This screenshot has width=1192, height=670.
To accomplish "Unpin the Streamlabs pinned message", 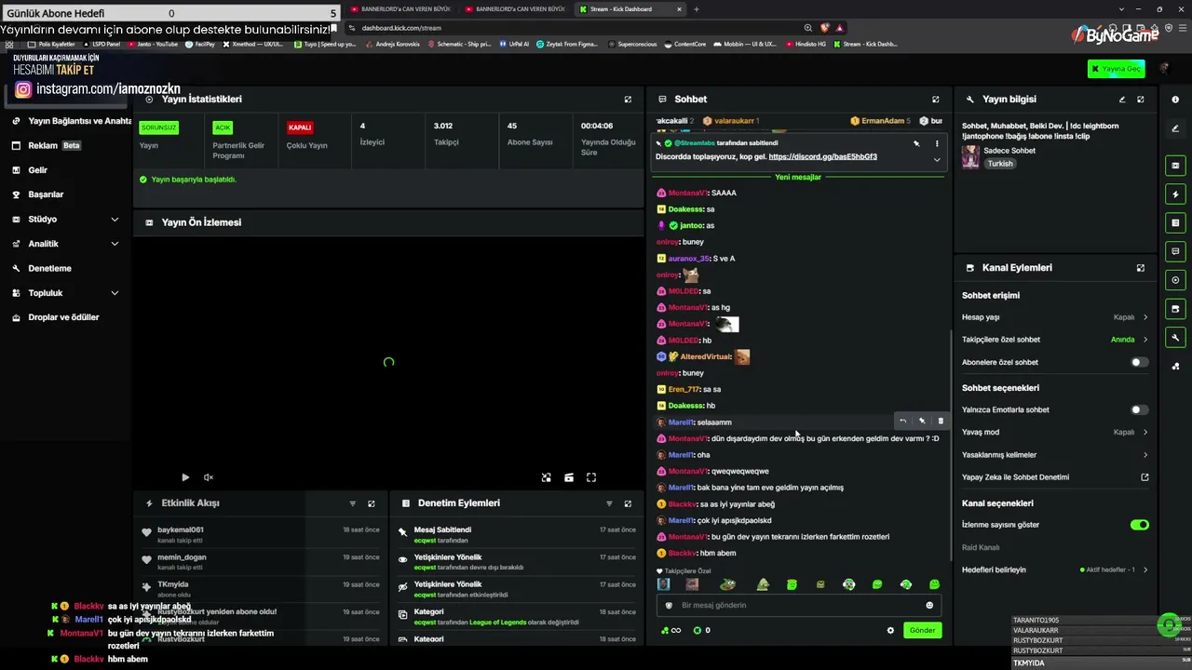I will (916, 143).
